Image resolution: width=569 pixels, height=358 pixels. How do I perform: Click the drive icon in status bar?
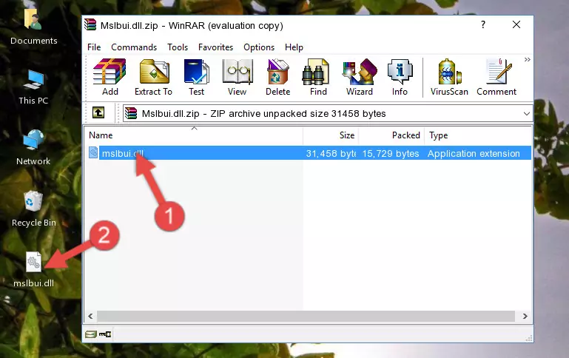(91, 334)
